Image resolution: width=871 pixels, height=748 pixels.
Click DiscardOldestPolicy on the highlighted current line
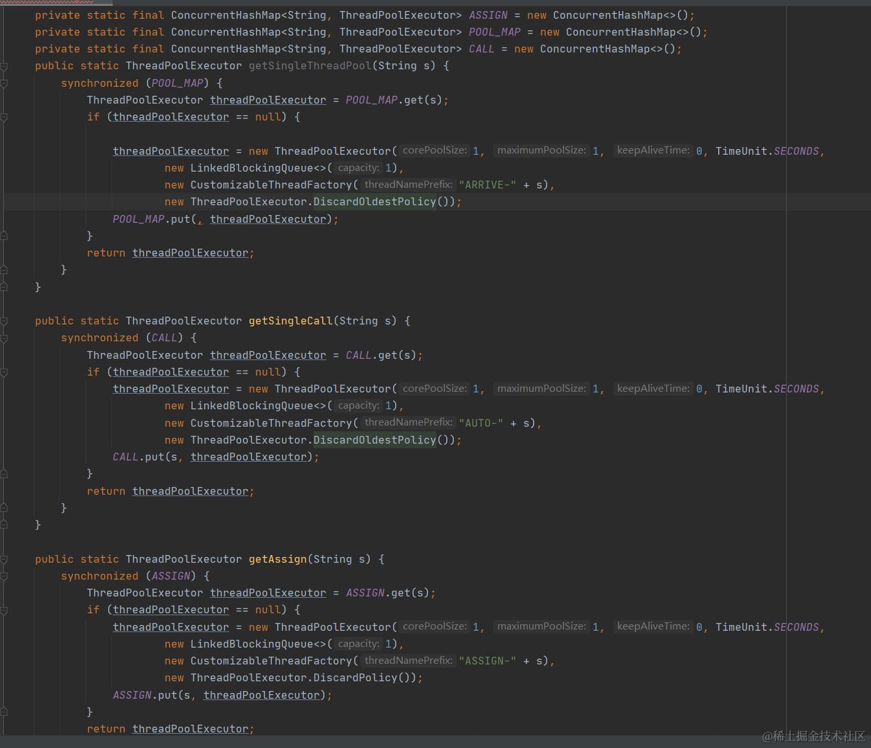click(x=375, y=202)
